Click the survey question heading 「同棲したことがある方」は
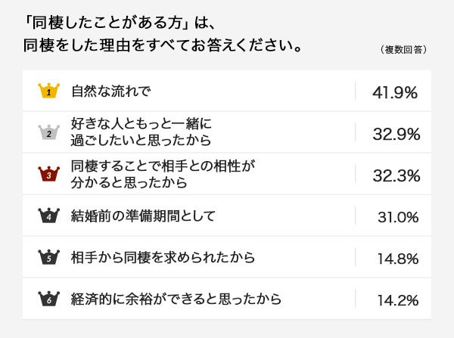454x338 pixels. tap(110, 18)
